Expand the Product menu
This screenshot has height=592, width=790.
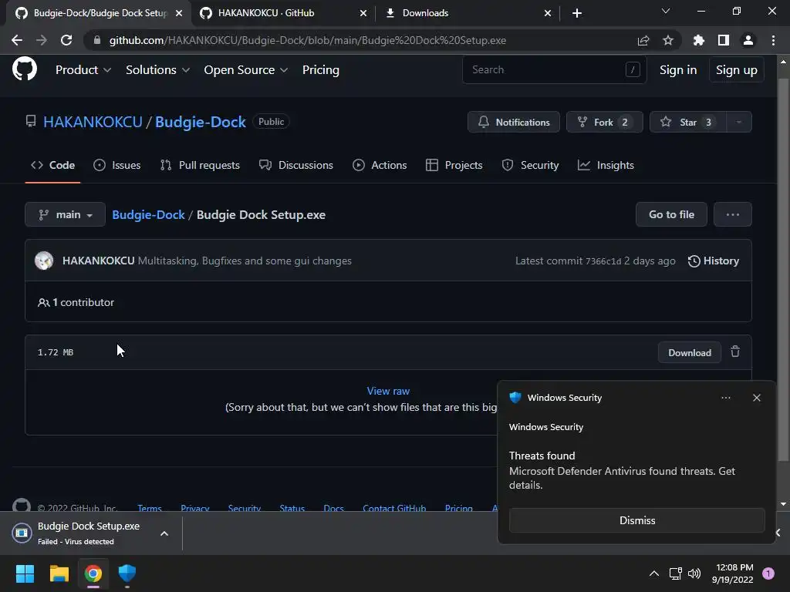tap(83, 70)
